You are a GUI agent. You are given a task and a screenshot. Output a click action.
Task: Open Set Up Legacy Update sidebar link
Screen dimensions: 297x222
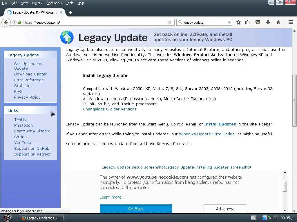click(x=28, y=66)
